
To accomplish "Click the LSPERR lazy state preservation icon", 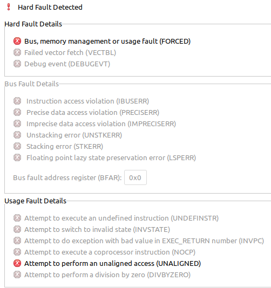I will coord(17,157).
